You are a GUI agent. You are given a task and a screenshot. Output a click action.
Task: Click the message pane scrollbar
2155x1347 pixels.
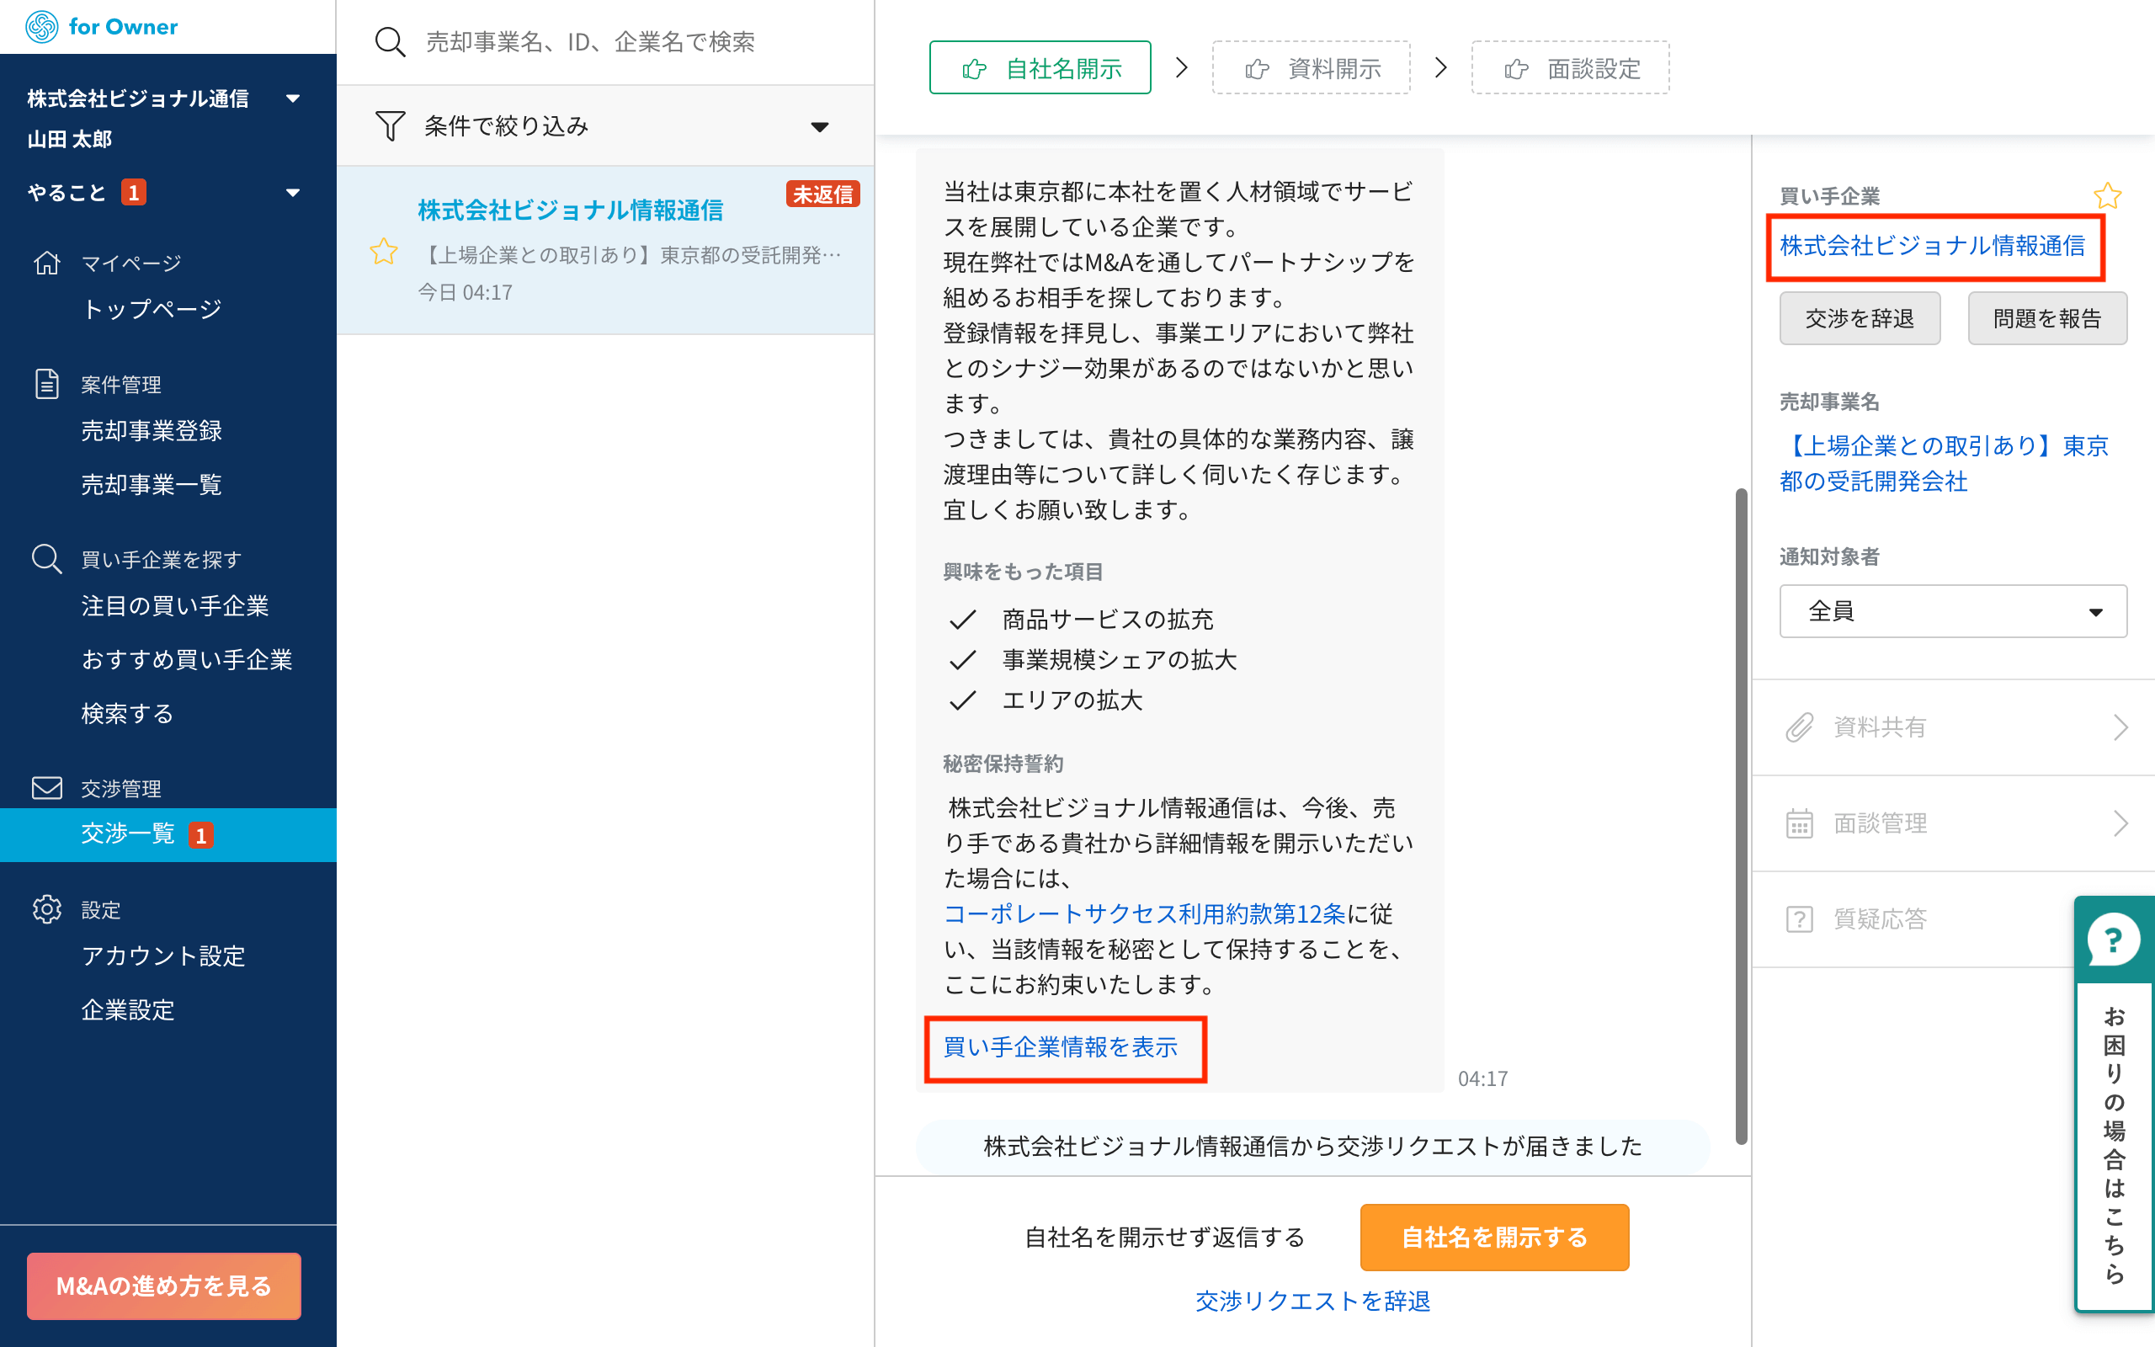point(1741,815)
